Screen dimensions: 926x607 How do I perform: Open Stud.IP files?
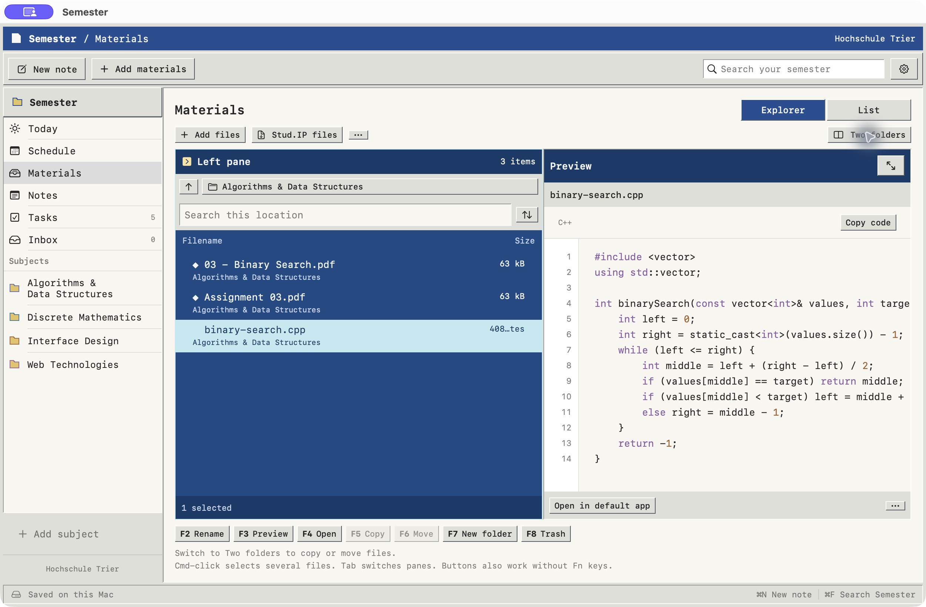pyautogui.click(x=297, y=135)
